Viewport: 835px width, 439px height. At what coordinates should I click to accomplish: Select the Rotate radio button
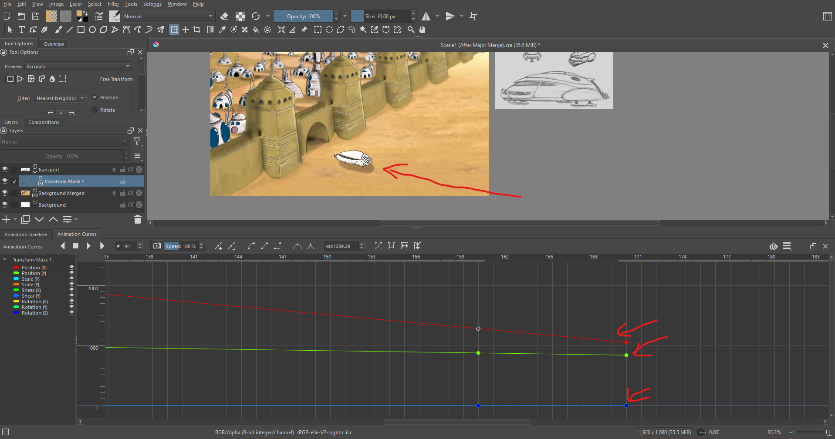coord(95,110)
